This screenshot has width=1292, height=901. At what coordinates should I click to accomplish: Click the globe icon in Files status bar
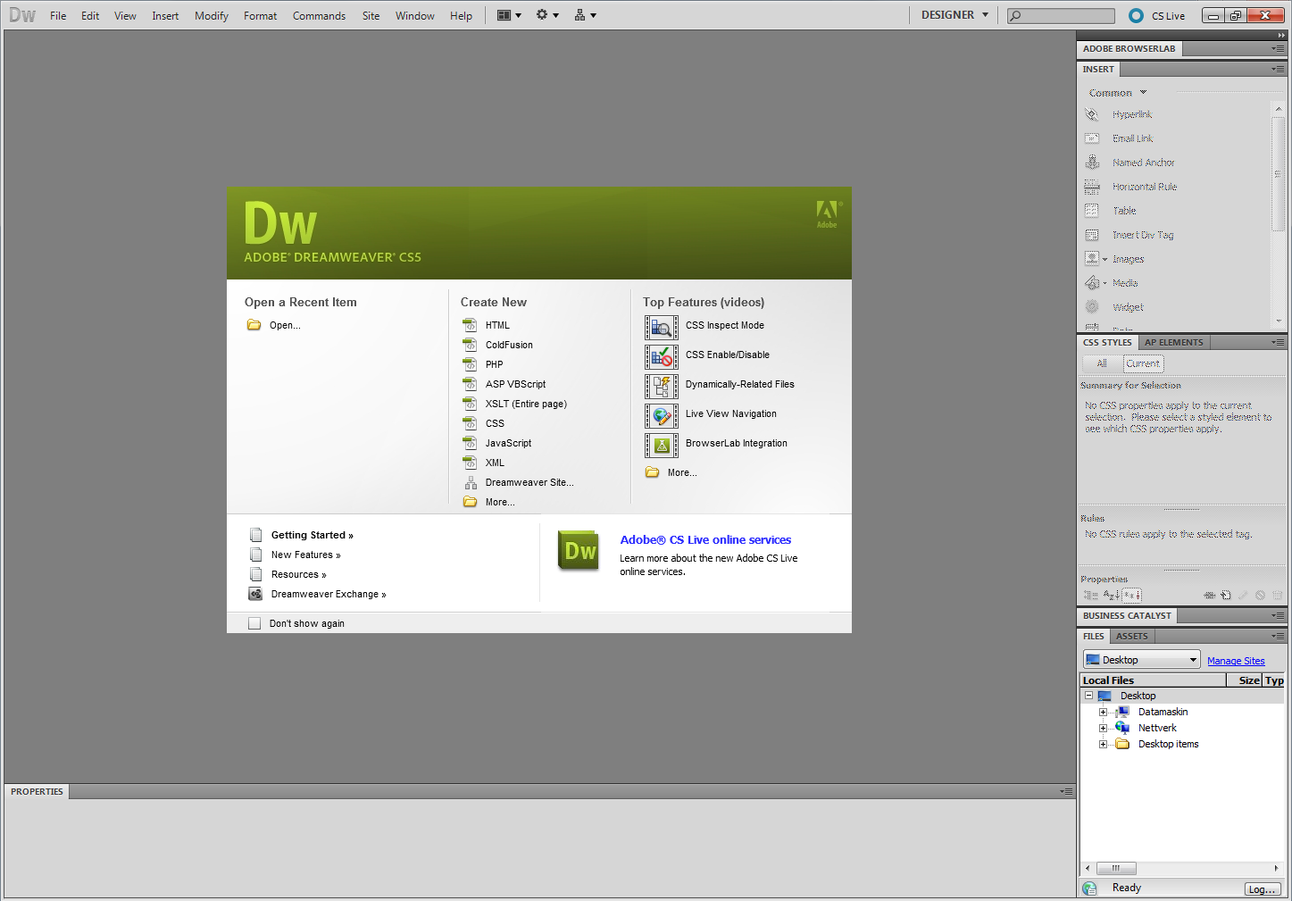(1089, 888)
